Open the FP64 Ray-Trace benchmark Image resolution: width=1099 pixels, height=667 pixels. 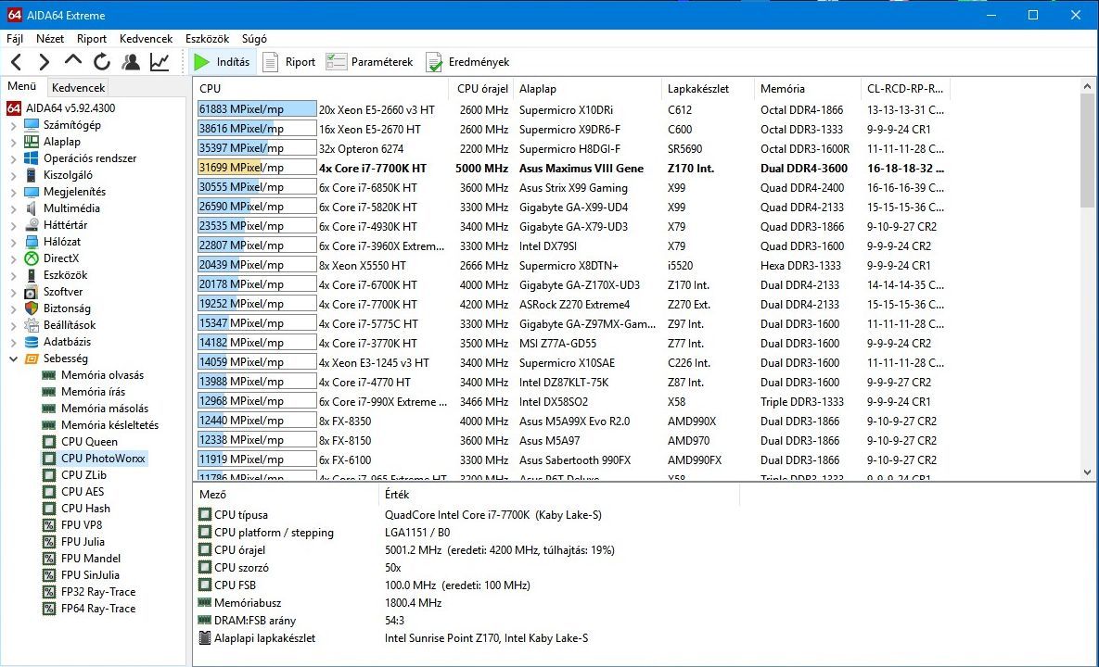tap(98, 609)
